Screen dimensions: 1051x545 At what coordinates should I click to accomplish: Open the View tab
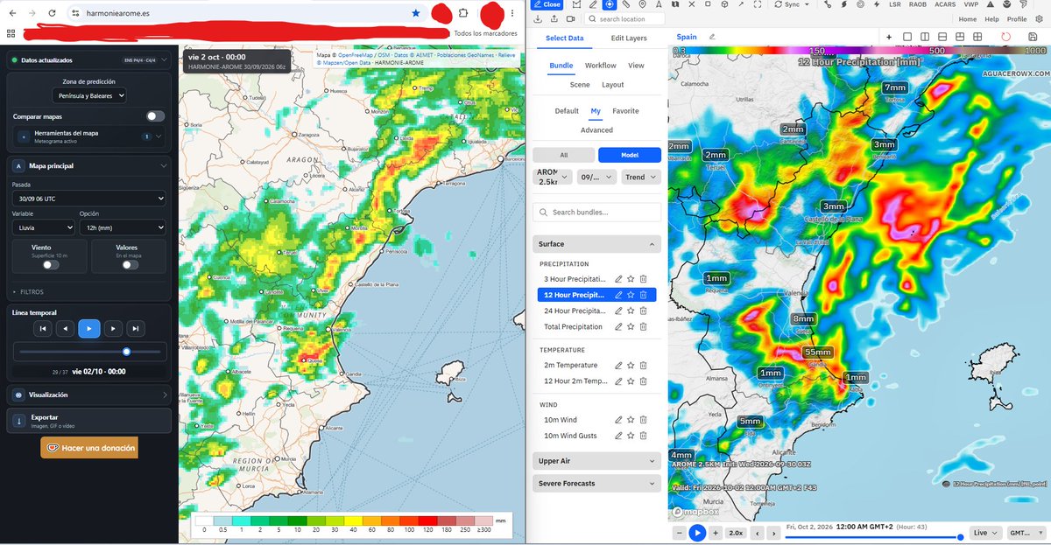click(636, 66)
